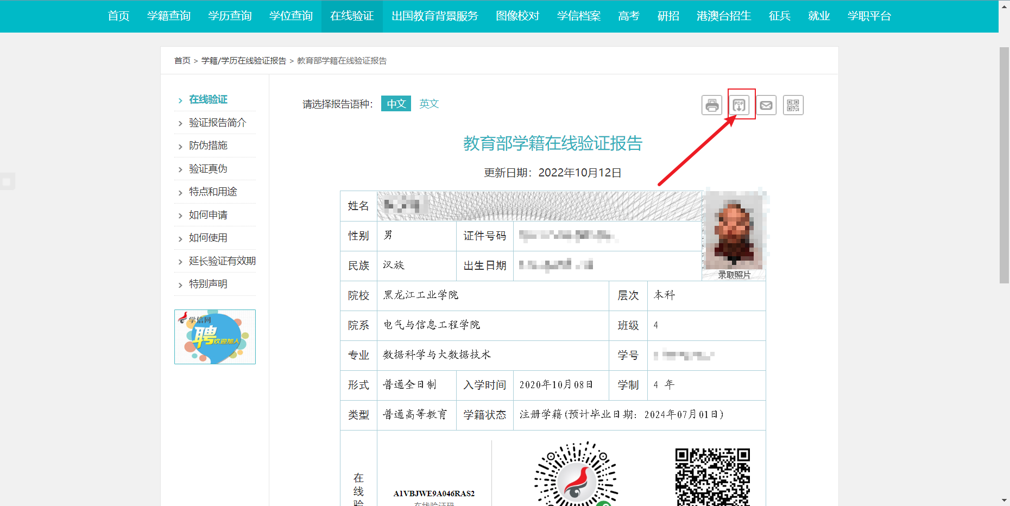Go to the 研招 nav tab
Viewport: 1010px width, 506px height.
(668, 16)
